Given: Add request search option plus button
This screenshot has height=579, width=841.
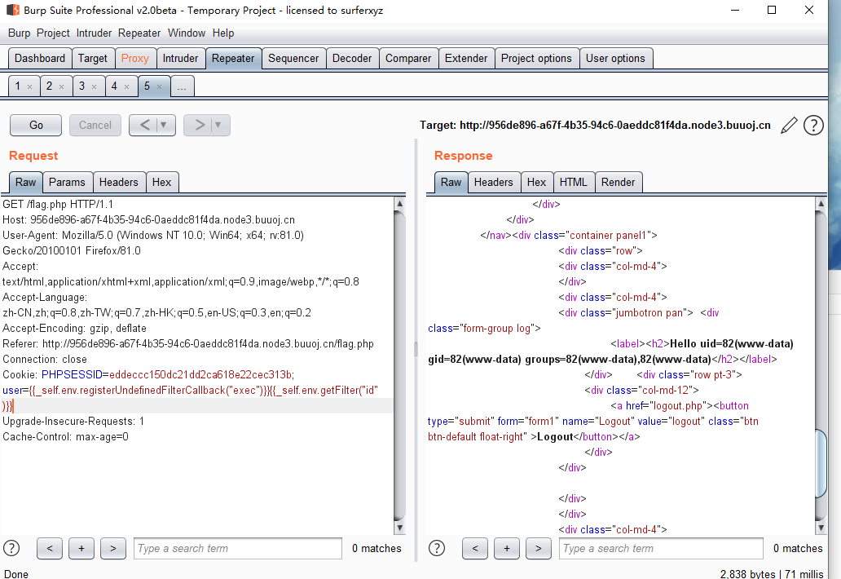Looking at the screenshot, I should (x=81, y=548).
